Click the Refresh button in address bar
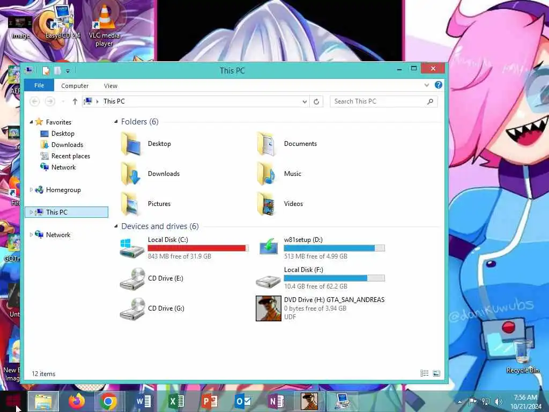 pos(316,101)
